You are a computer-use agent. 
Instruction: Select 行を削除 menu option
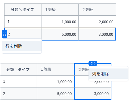(x=22, y=46)
